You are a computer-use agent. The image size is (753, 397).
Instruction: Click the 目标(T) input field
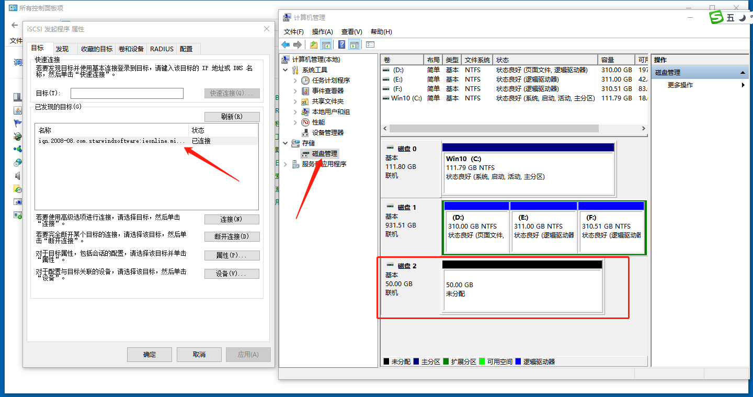127,93
